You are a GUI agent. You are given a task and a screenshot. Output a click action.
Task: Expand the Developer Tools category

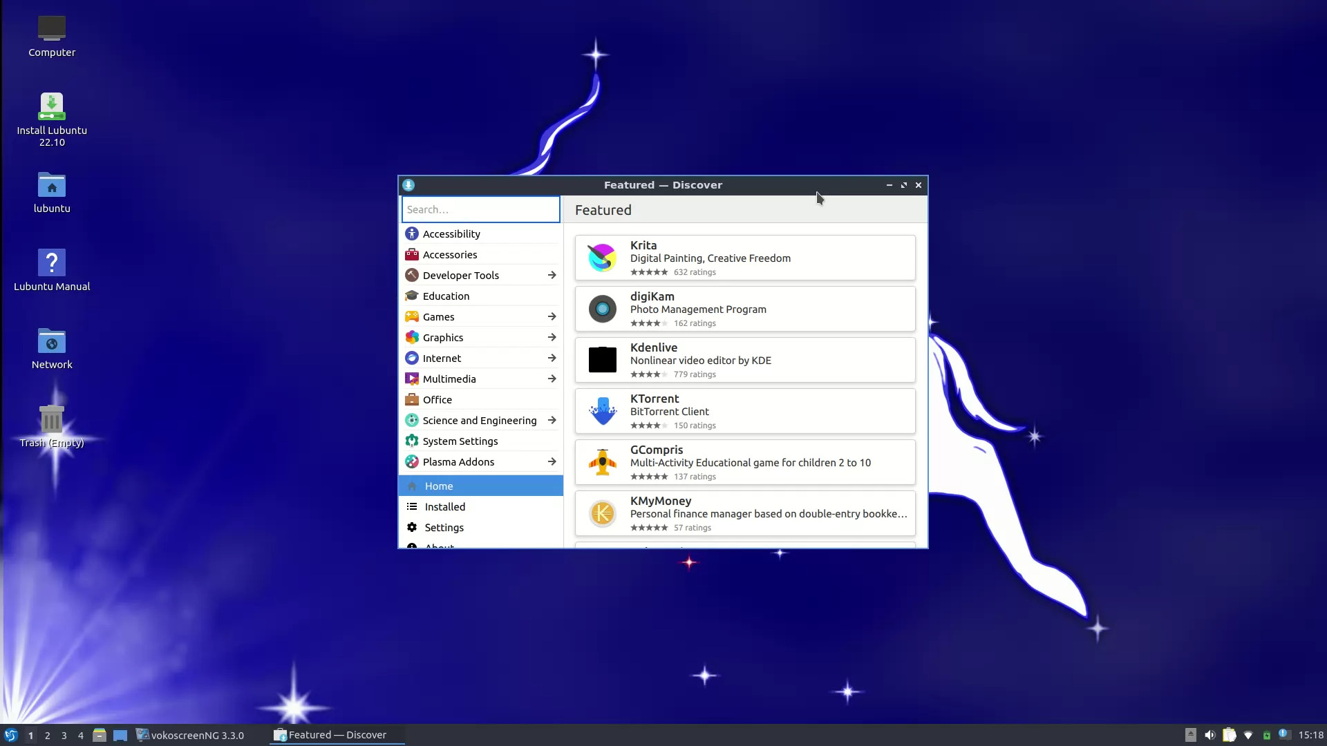click(x=552, y=275)
